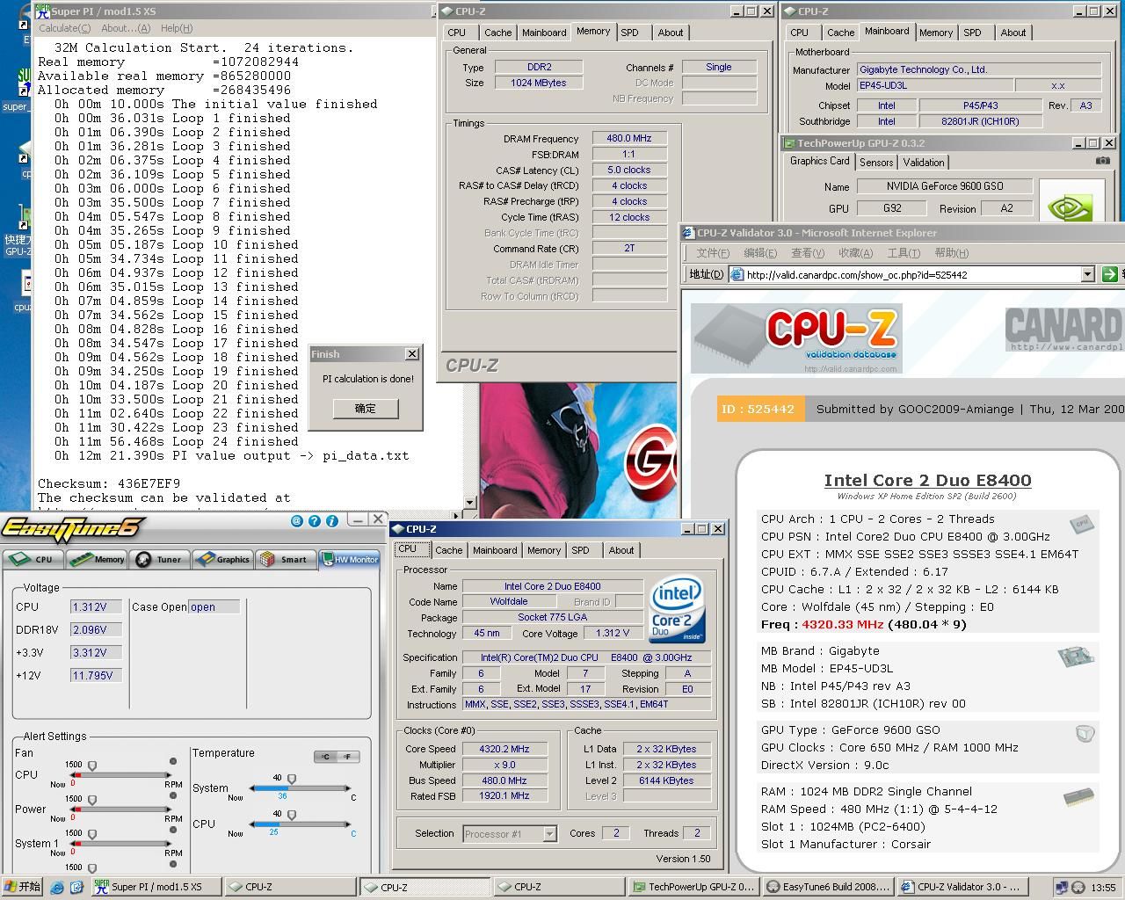1125x900 pixels.
Task: Select the HW Monitor tab
Action: click(350, 559)
